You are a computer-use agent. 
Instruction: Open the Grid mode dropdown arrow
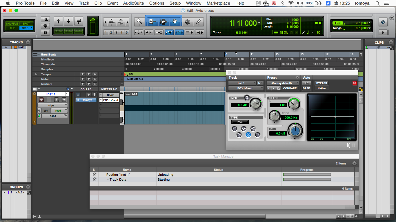click(31, 28)
